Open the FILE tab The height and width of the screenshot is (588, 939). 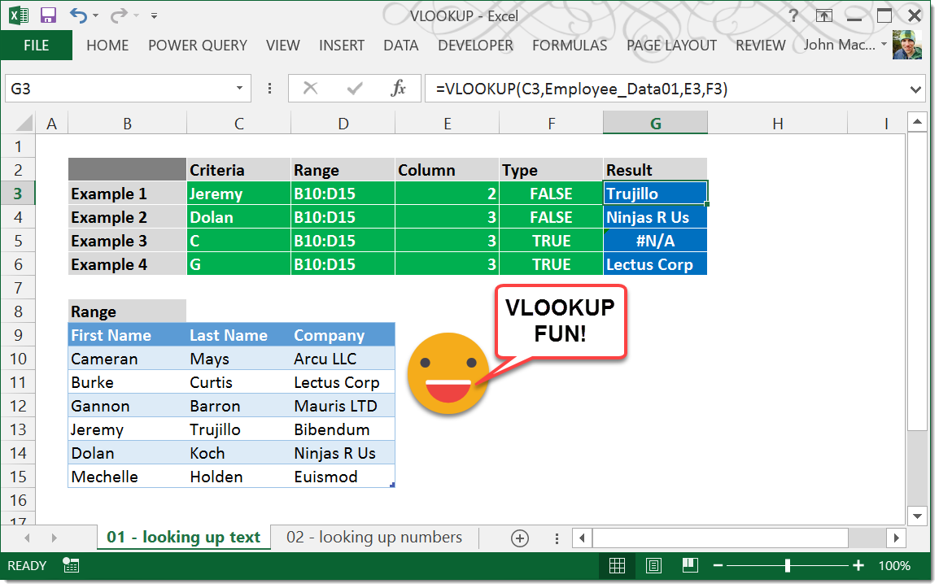click(x=37, y=46)
